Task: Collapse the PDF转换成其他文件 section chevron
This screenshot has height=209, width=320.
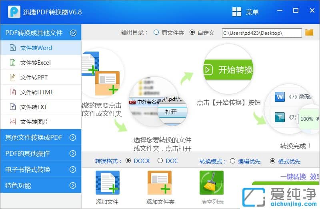Action: [73, 33]
